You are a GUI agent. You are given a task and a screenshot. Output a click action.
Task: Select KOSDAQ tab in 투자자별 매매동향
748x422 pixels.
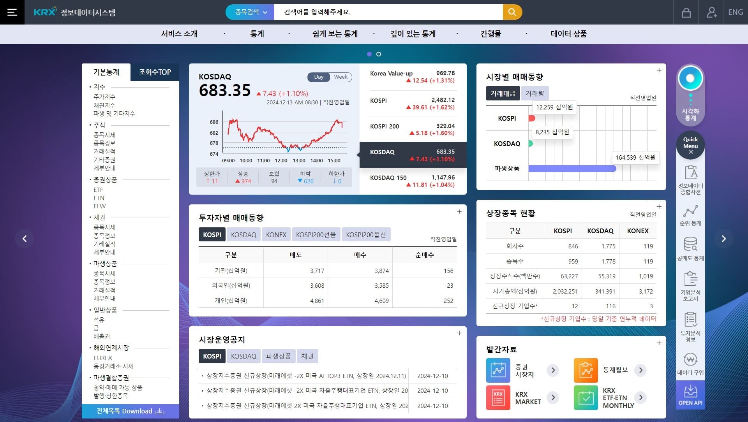(x=243, y=235)
